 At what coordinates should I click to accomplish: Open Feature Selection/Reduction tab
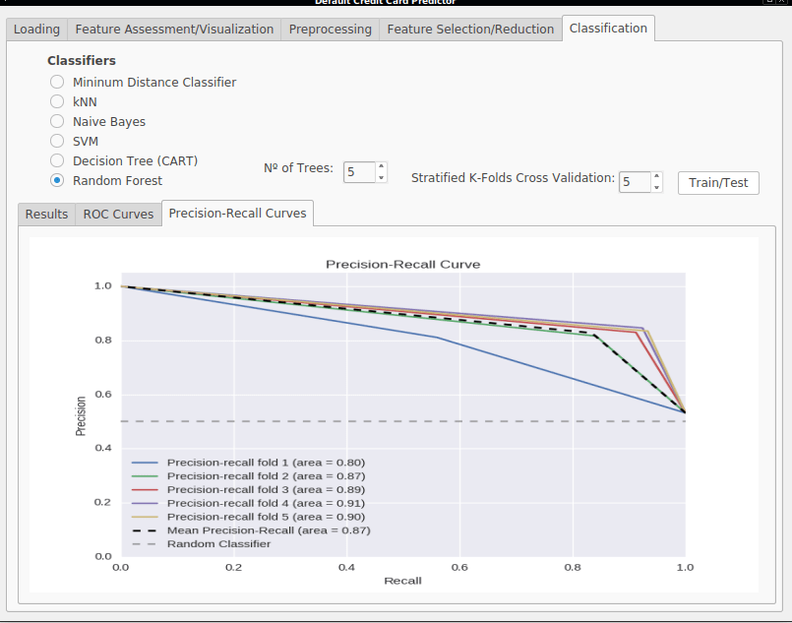pyautogui.click(x=470, y=30)
